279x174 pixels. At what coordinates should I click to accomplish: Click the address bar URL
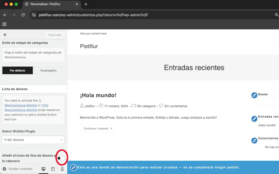pos(93,15)
